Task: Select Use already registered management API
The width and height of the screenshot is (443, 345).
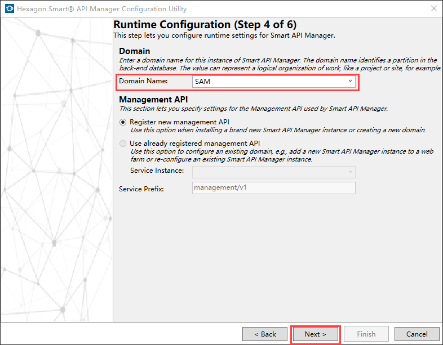Action: pyautogui.click(x=123, y=144)
